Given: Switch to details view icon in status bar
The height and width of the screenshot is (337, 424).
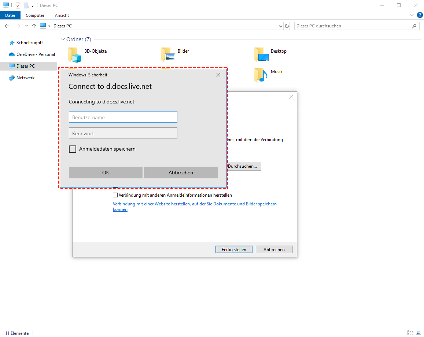Looking at the screenshot, I should click(x=410, y=333).
